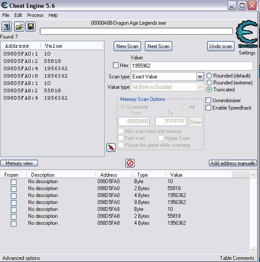The image size is (260, 262).
Task: Select Rounded (extreme) option
Action: [209, 83]
